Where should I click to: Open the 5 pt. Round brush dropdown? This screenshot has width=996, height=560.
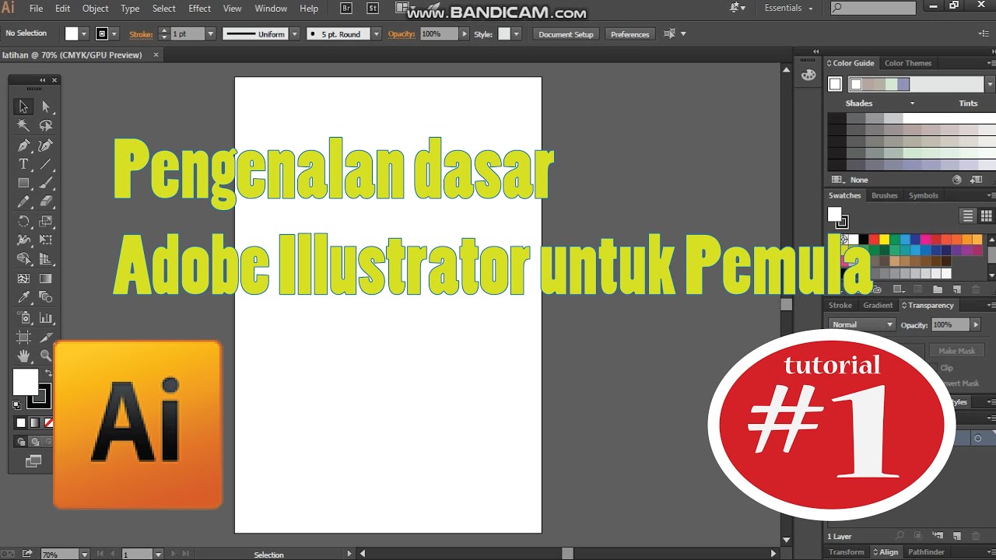(377, 34)
